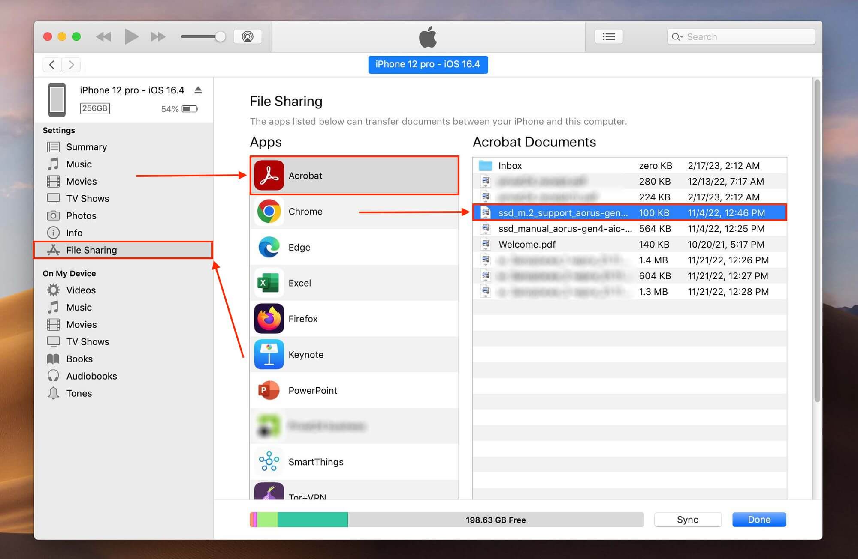Screen dimensions: 858x559
Task: Select the SmartThings app icon
Action: (269, 462)
